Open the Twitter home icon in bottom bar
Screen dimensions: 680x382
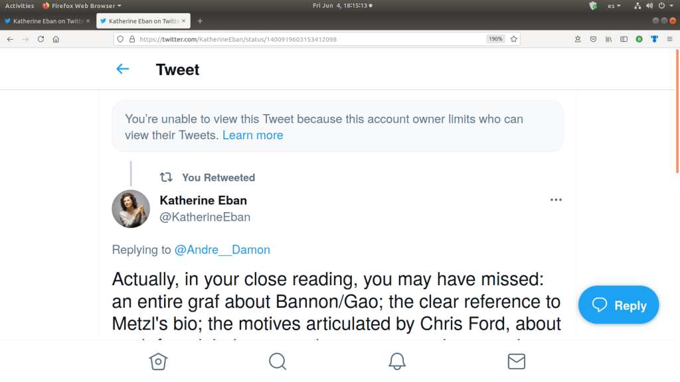[x=158, y=361]
